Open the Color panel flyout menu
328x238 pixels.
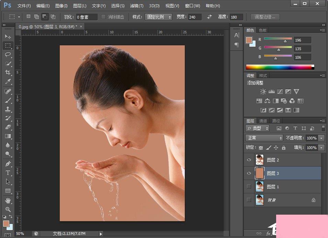323,30
